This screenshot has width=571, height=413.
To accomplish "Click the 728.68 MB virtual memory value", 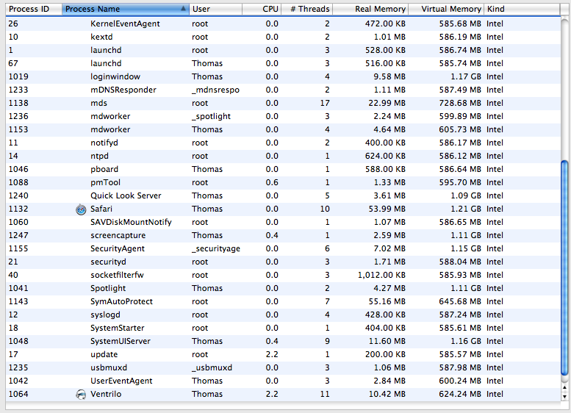I will pyautogui.click(x=460, y=103).
